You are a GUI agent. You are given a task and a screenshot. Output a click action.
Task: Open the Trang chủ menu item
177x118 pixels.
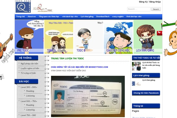(20, 17)
